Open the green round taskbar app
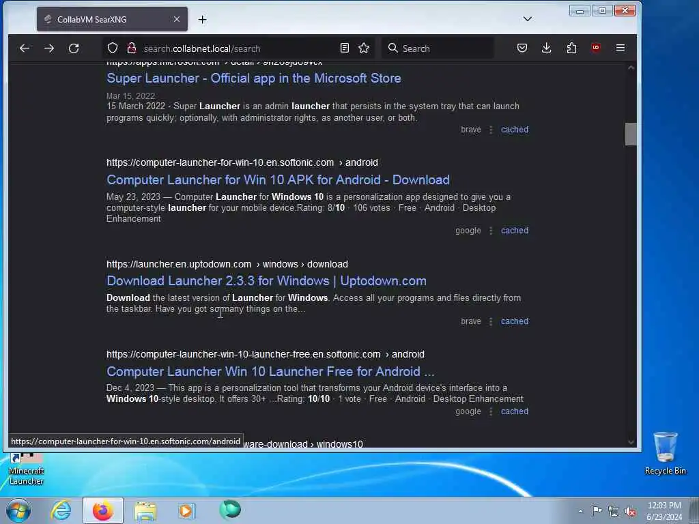 230,510
